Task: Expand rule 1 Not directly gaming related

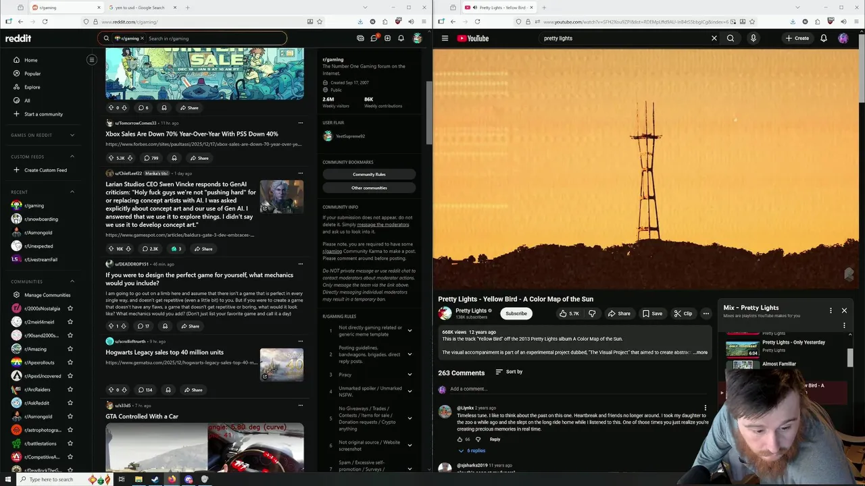Action: (x=410, y=331)
